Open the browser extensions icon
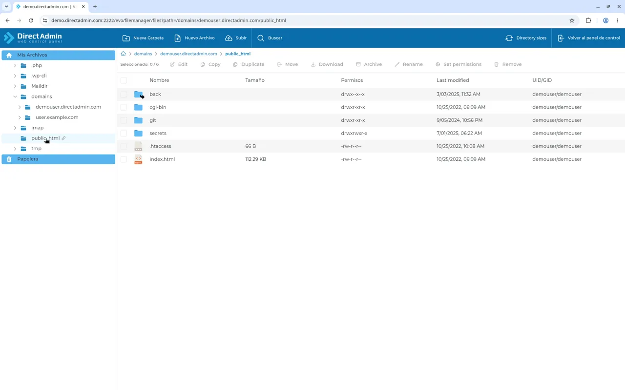The height and width of the screenshot is (390, 625). tap(588, 20)
